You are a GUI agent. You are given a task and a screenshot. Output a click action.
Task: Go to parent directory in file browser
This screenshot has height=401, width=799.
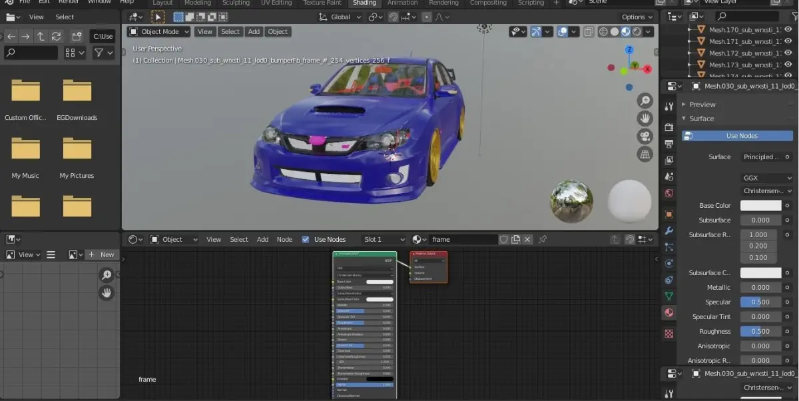[x=41, y=36]
